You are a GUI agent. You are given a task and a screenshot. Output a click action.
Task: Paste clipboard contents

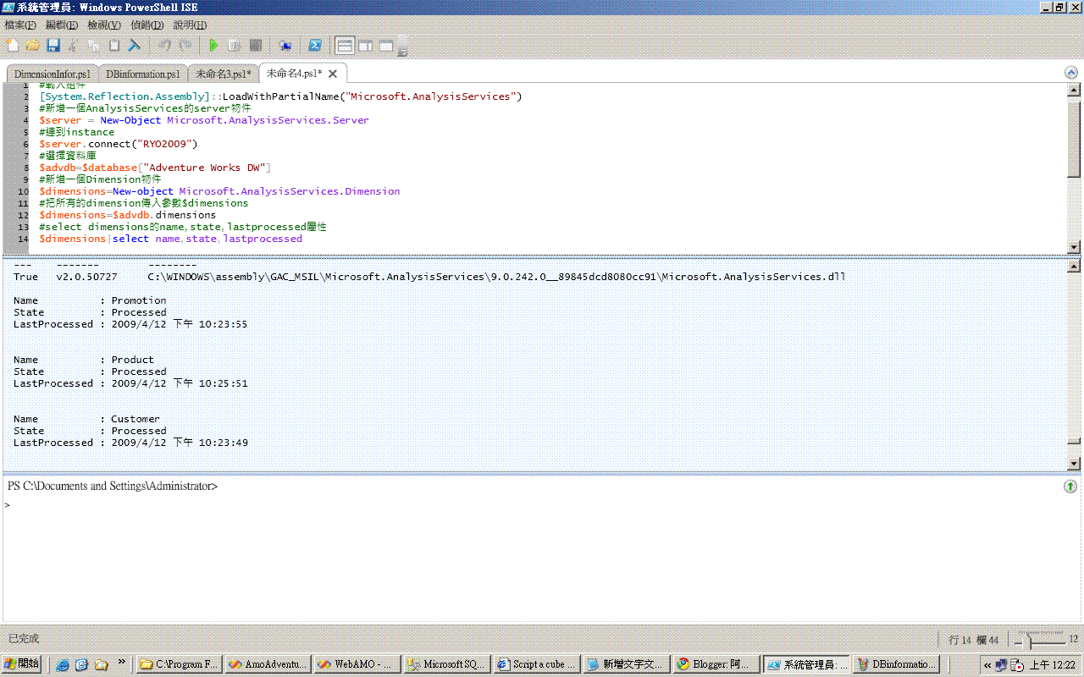(114, 46)
